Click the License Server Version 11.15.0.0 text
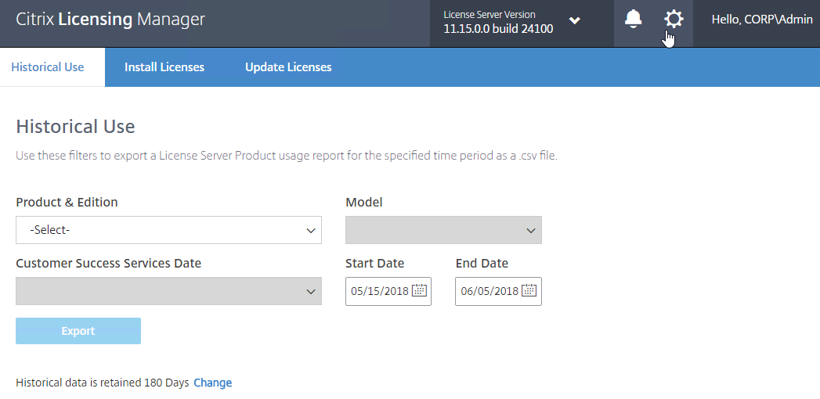The height and width of the screenshot is (399, 820). click(498, 22)
